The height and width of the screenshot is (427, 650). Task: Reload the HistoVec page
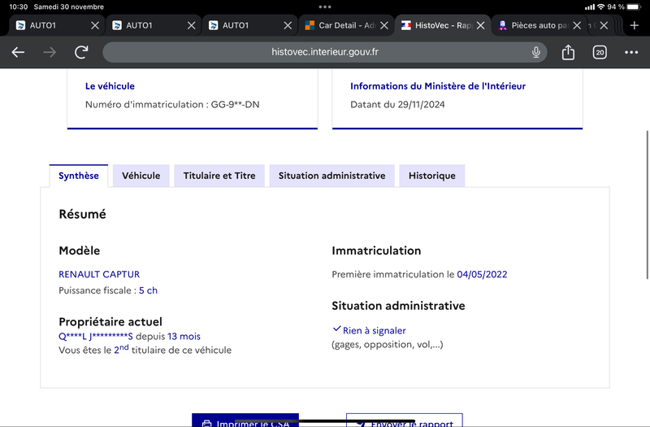(x=81, y=52)
